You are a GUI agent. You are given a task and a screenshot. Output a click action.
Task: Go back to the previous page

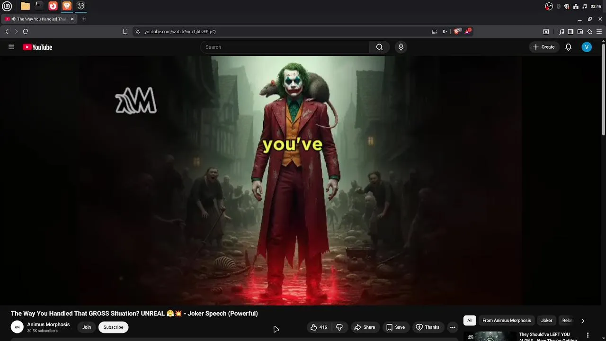[x=7, y=32]
